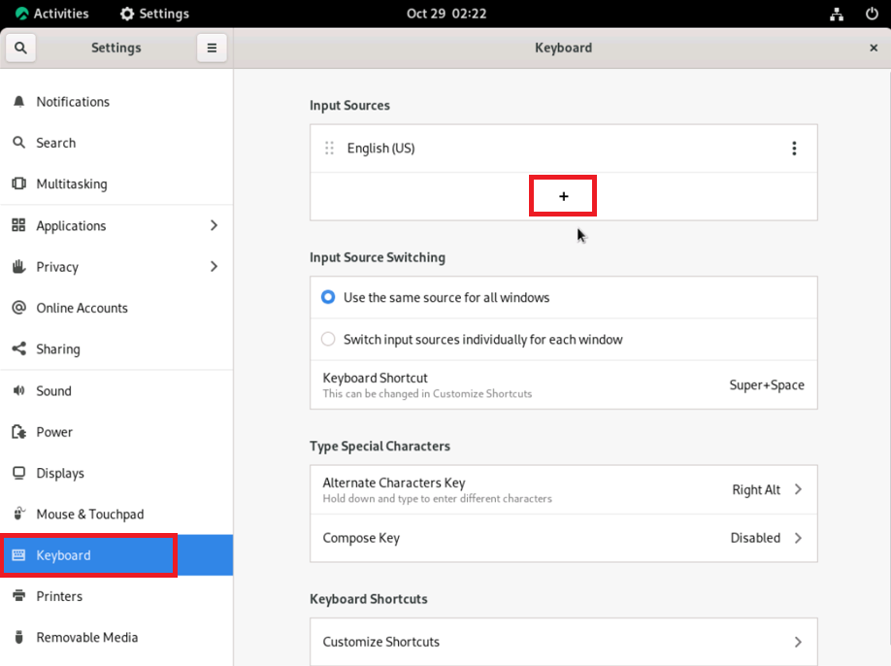Image resolution: width=891 pixels, height=666 pixels.
Task: Click the plus icon to add input source
Action: 563,196
